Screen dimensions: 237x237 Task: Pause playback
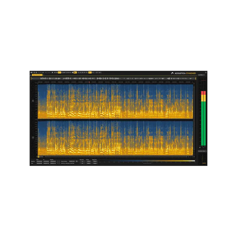click(x=66, y=73)
